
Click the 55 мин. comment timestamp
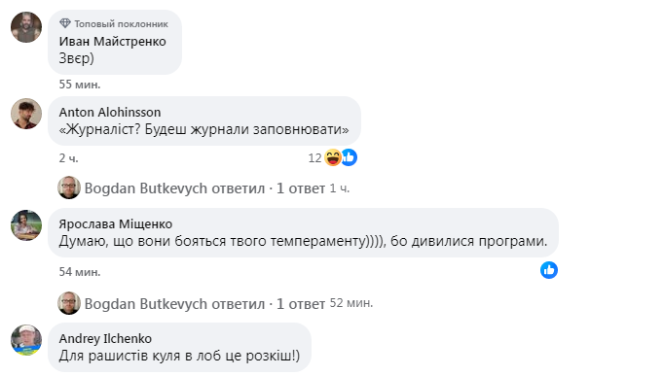click(80, 85)
